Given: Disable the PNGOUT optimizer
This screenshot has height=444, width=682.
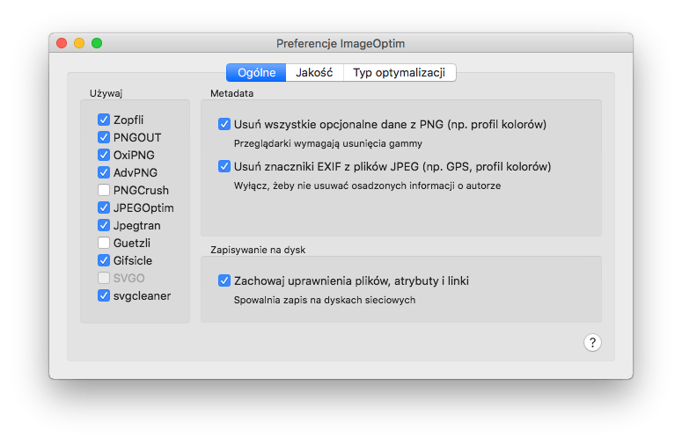Looking at the screenshot, I should coord(104,138).
